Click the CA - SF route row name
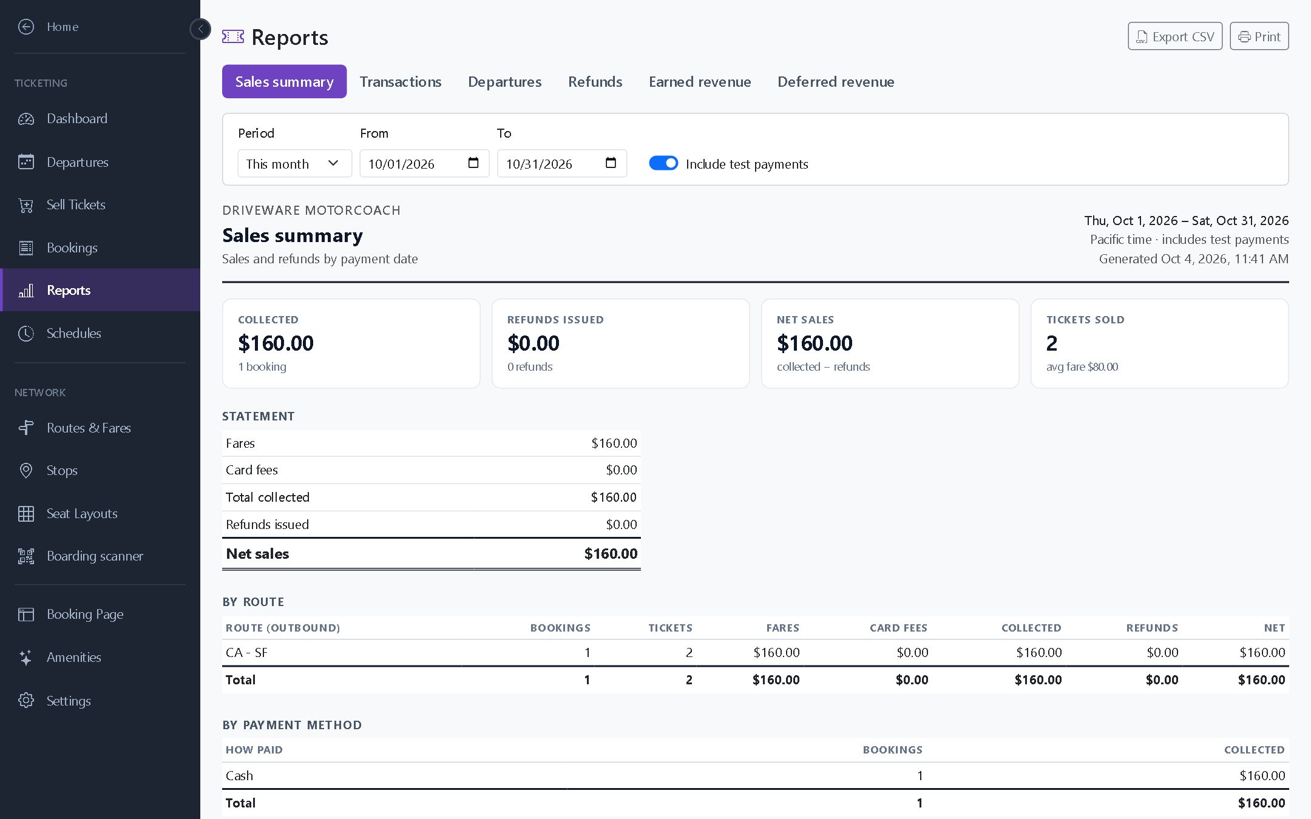This screenshot has height=819, width=1311. pyautogui.click(x=246, y=653)
